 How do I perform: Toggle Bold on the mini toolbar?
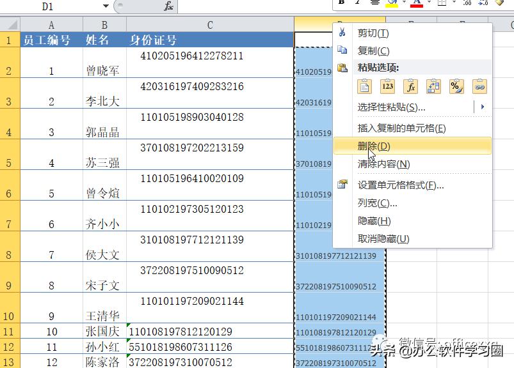click(341, 3)
